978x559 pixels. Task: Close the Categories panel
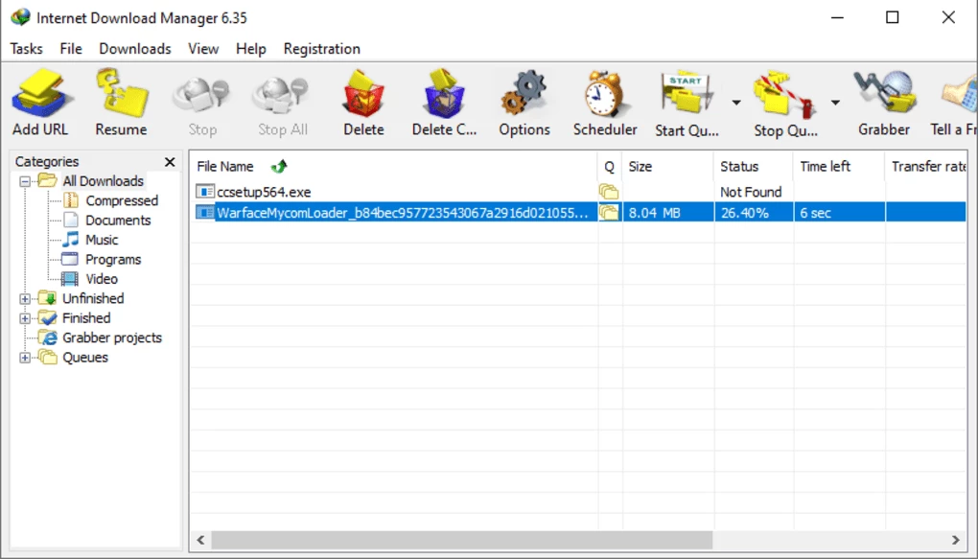[x=170, y=162]
